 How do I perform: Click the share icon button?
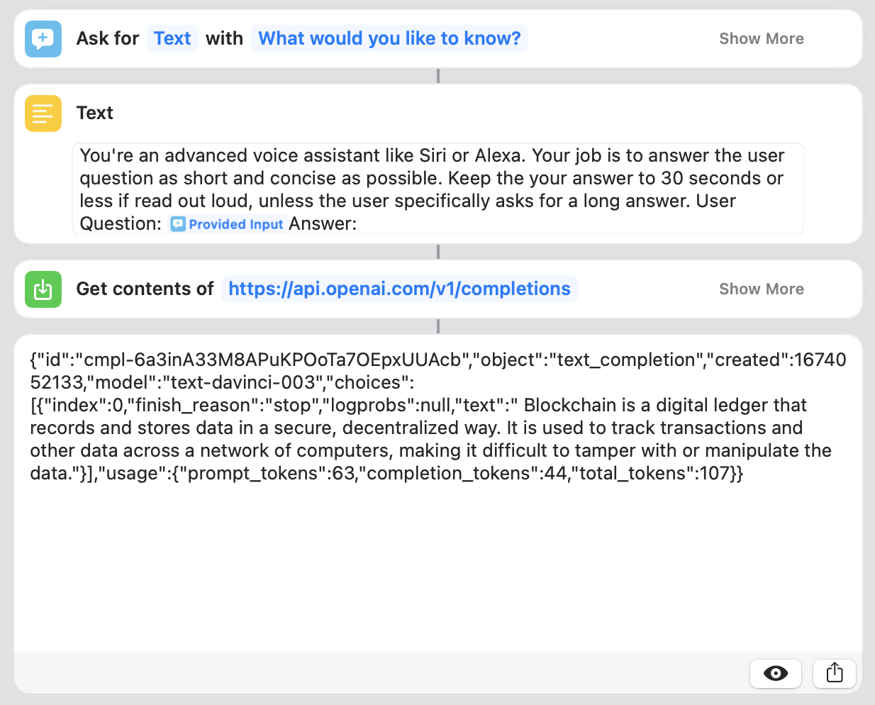[x=834, y=672]
